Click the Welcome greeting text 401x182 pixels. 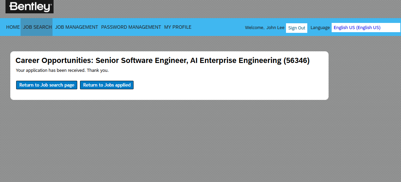coord(254,28)
